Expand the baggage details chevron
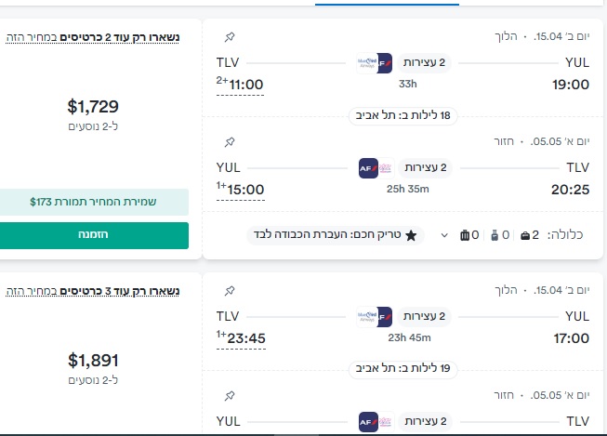 444,235
